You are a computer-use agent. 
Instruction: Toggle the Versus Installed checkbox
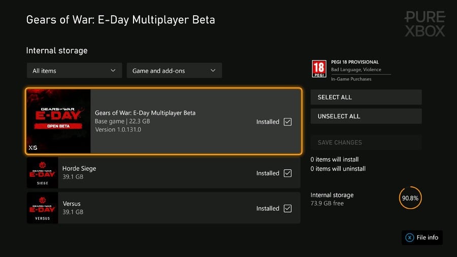(288, 208)
